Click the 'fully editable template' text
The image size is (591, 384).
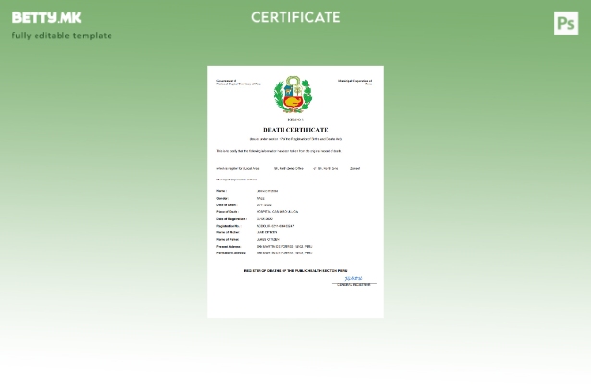[62, 36]
